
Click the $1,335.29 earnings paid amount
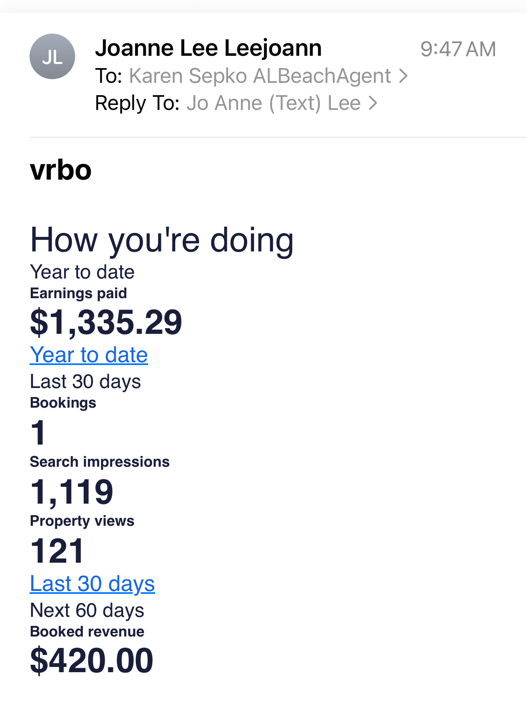106,322
